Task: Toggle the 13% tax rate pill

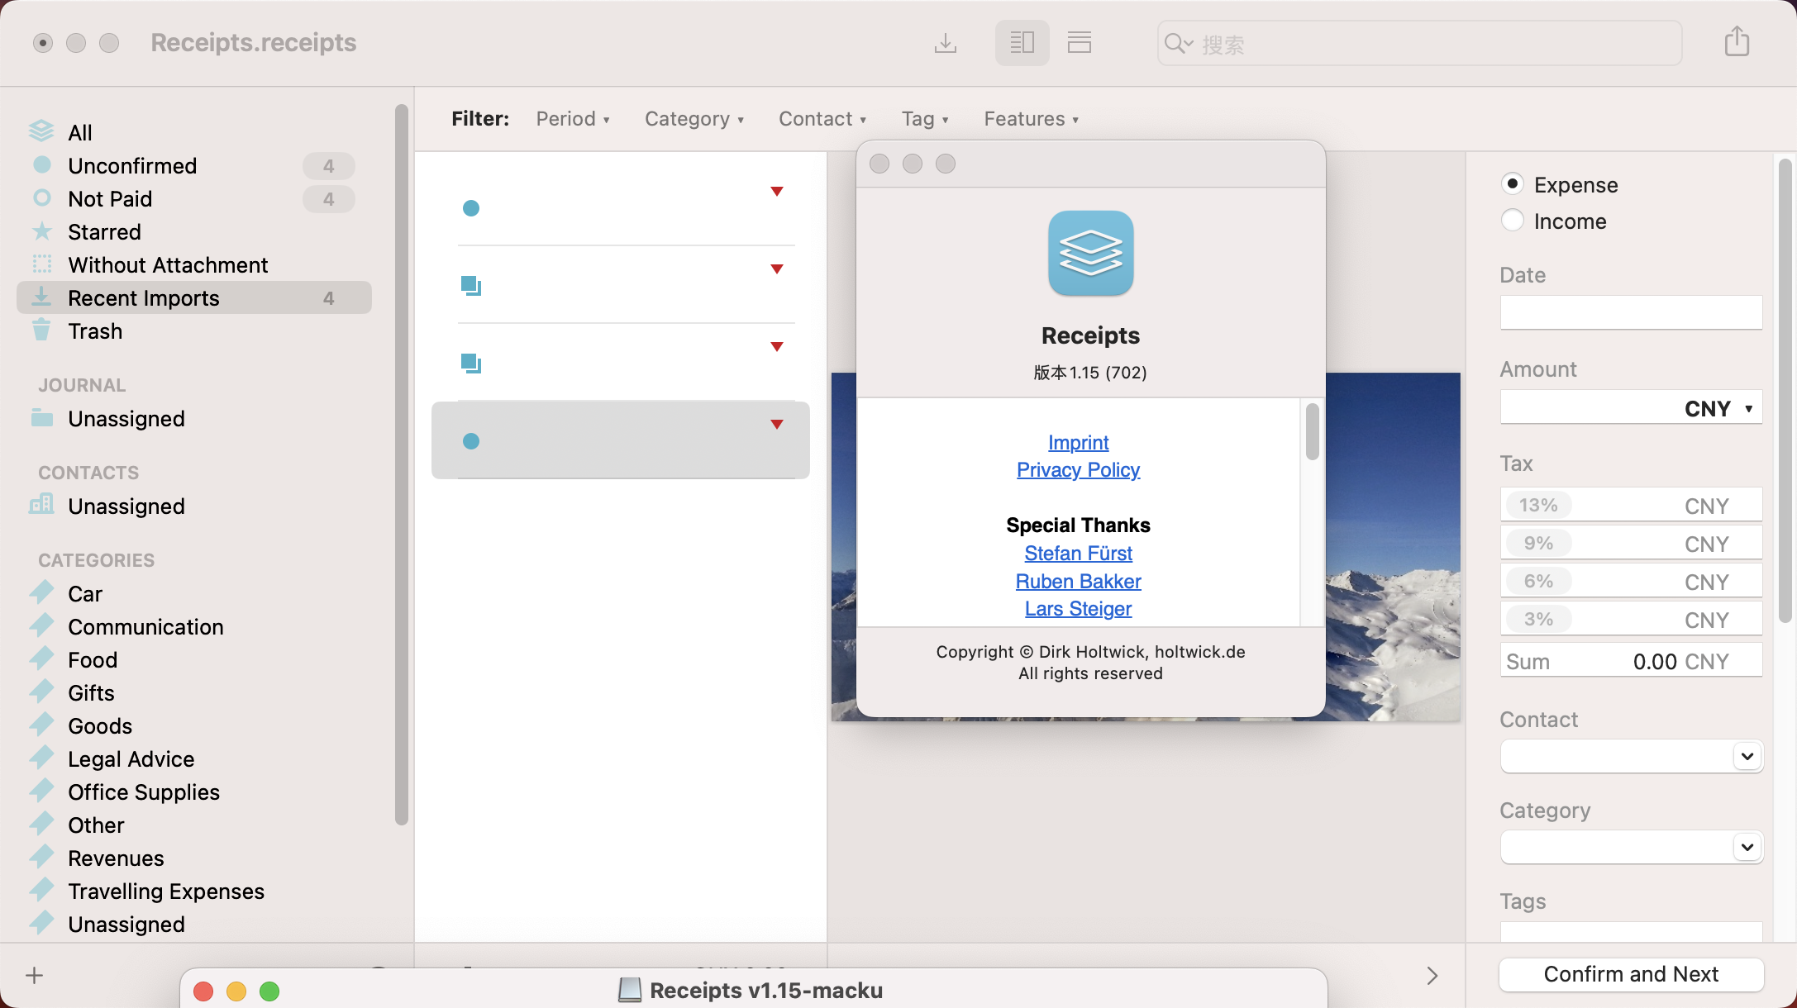Action: [x=1538, y=505]
